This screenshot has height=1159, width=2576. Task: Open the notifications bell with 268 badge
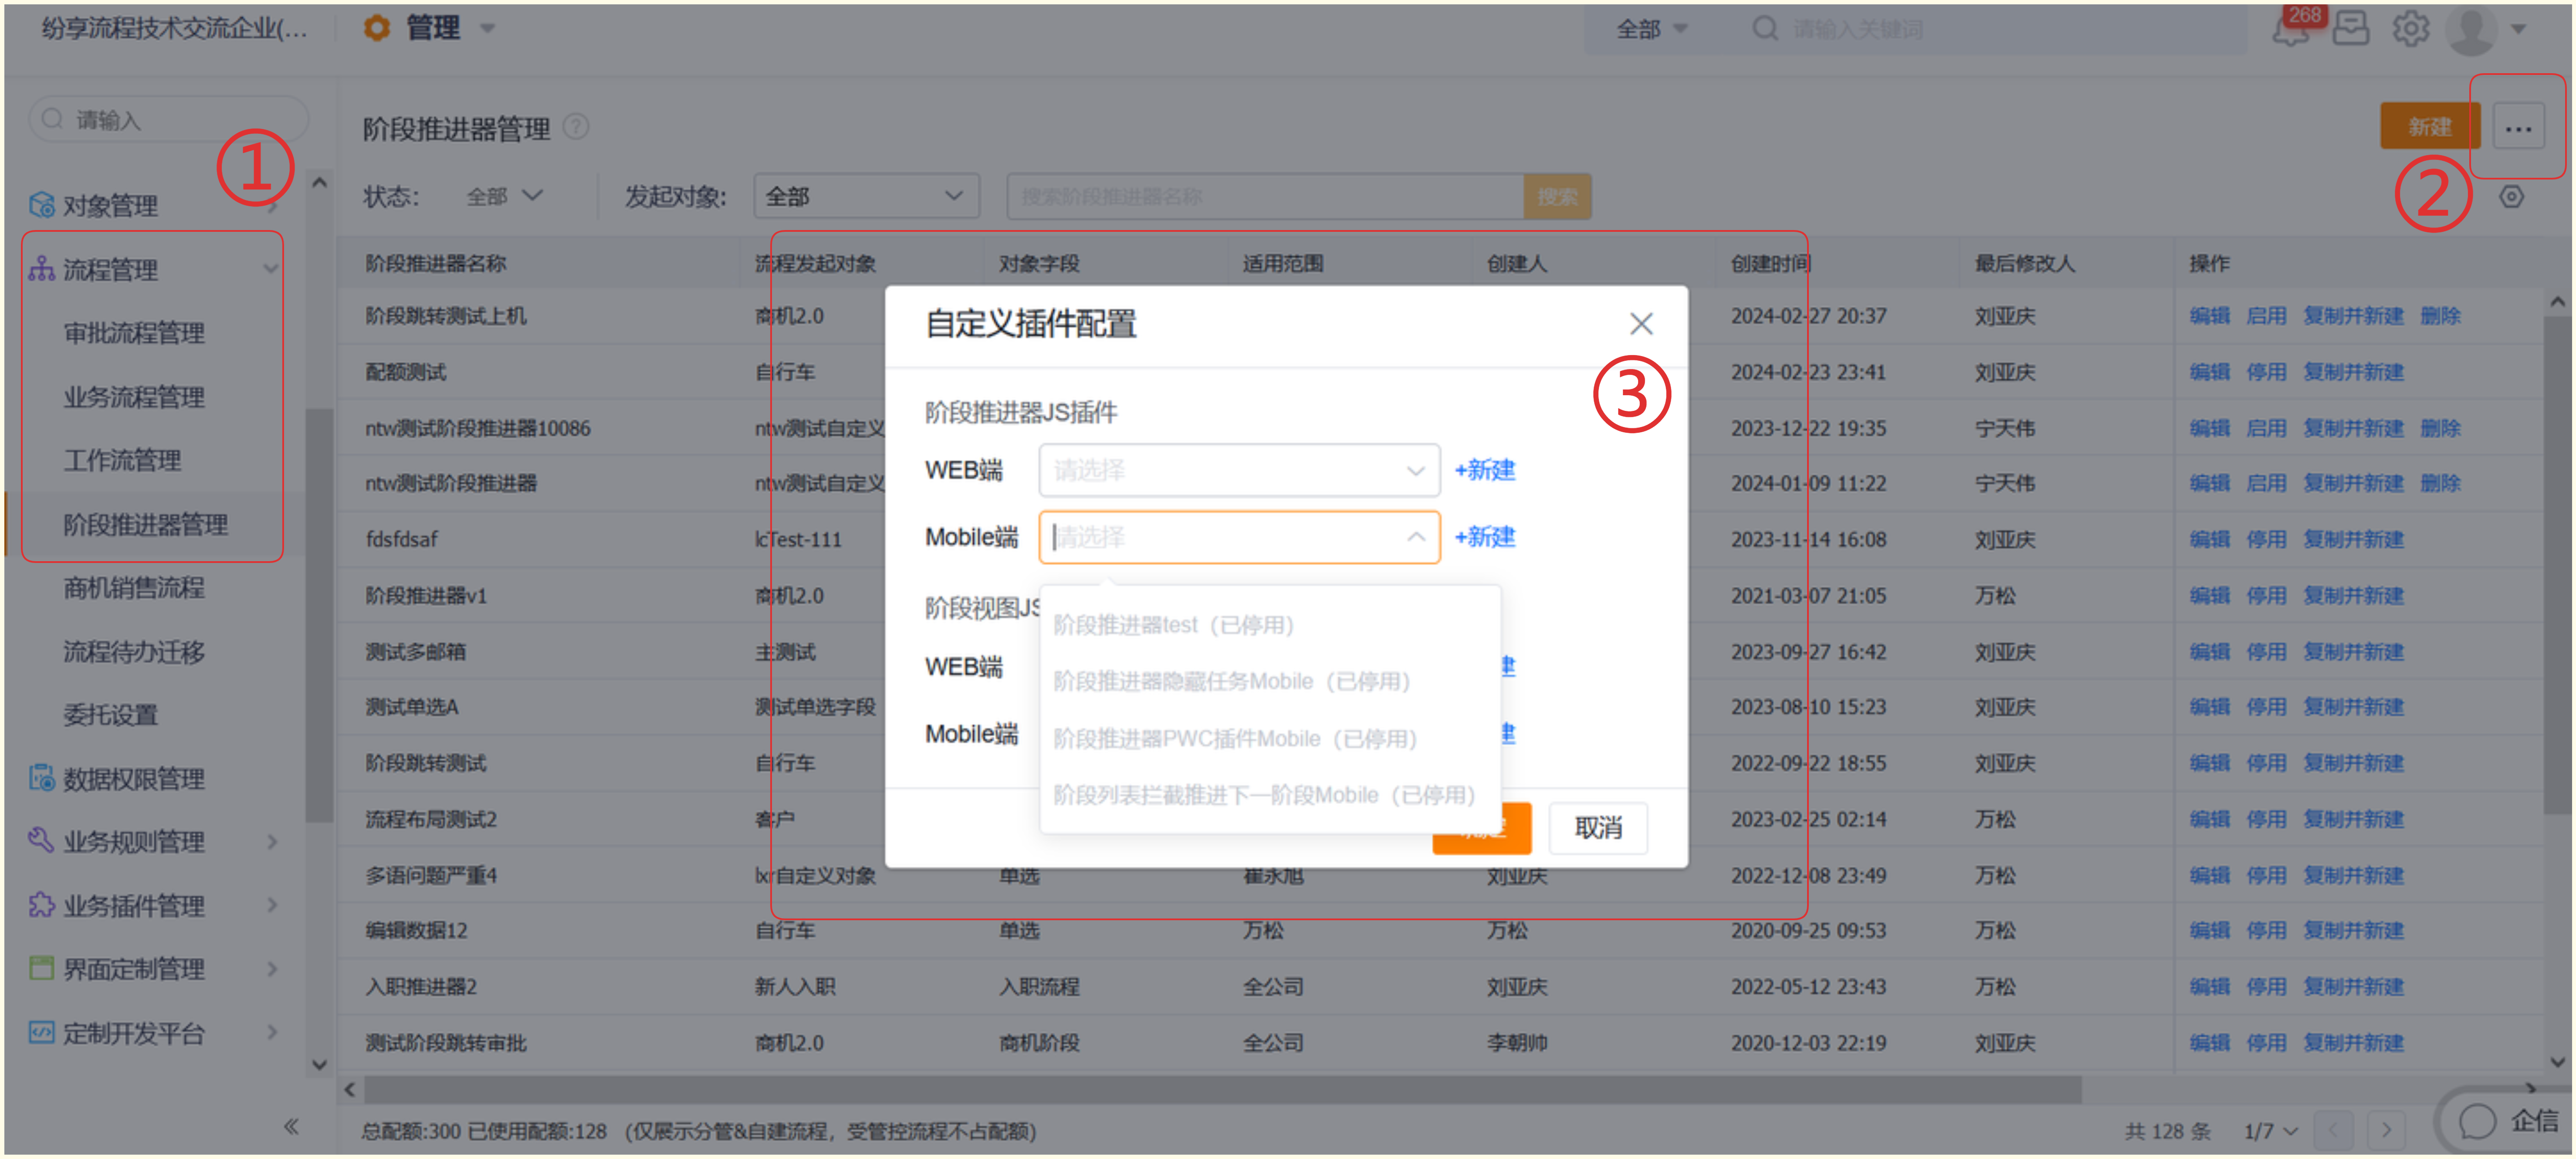2290,30
